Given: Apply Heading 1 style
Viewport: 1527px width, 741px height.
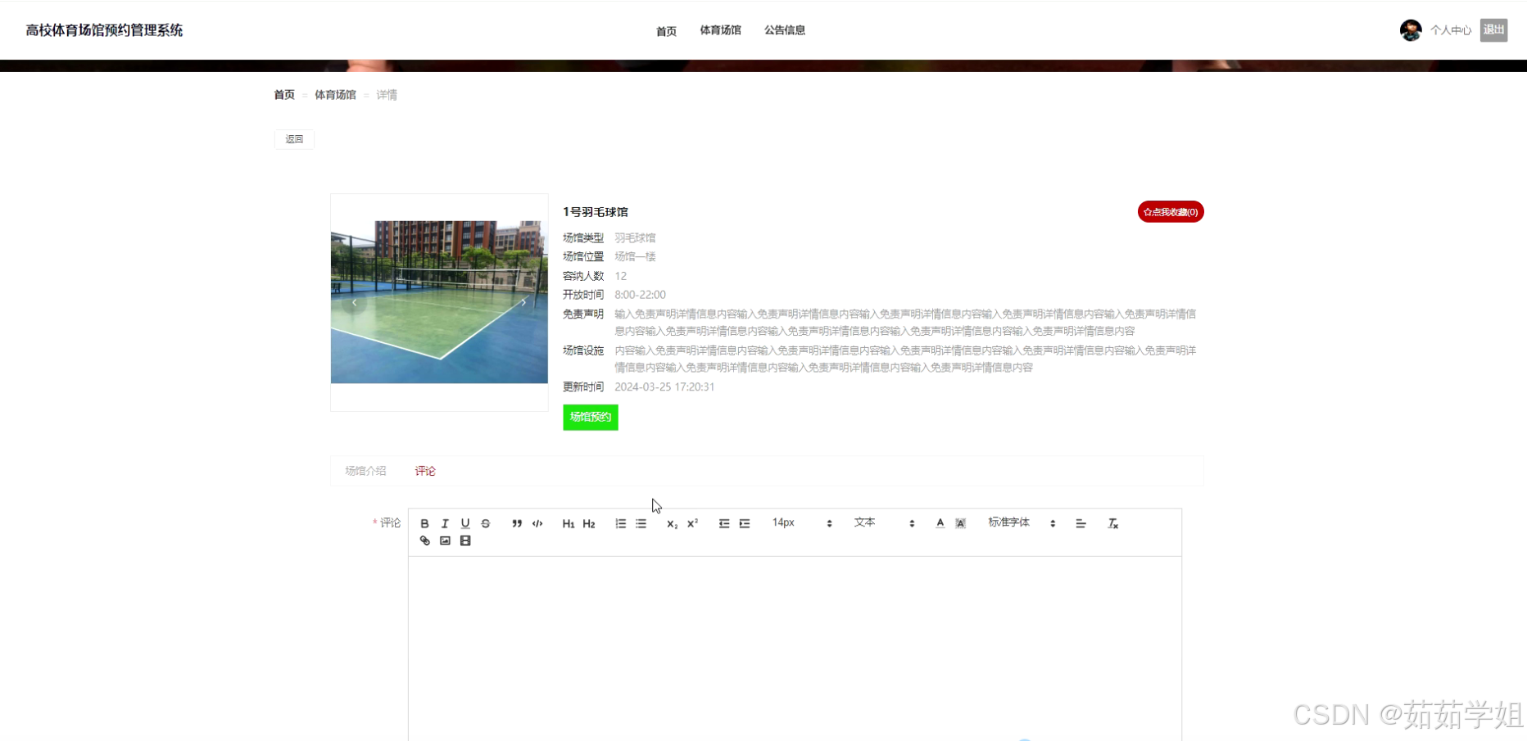Looking at the screenshot, I should (569, 523).
